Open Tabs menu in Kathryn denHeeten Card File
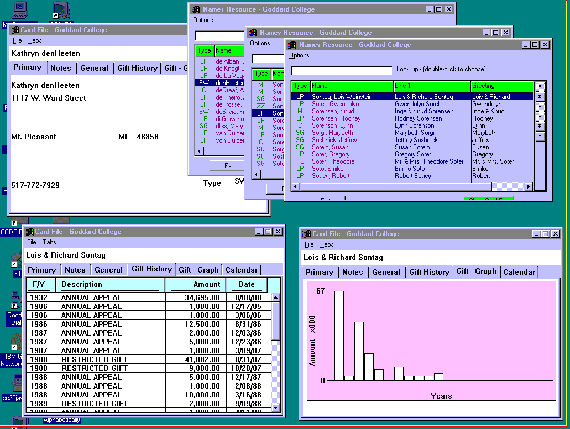570x429 pixels. 35,40
